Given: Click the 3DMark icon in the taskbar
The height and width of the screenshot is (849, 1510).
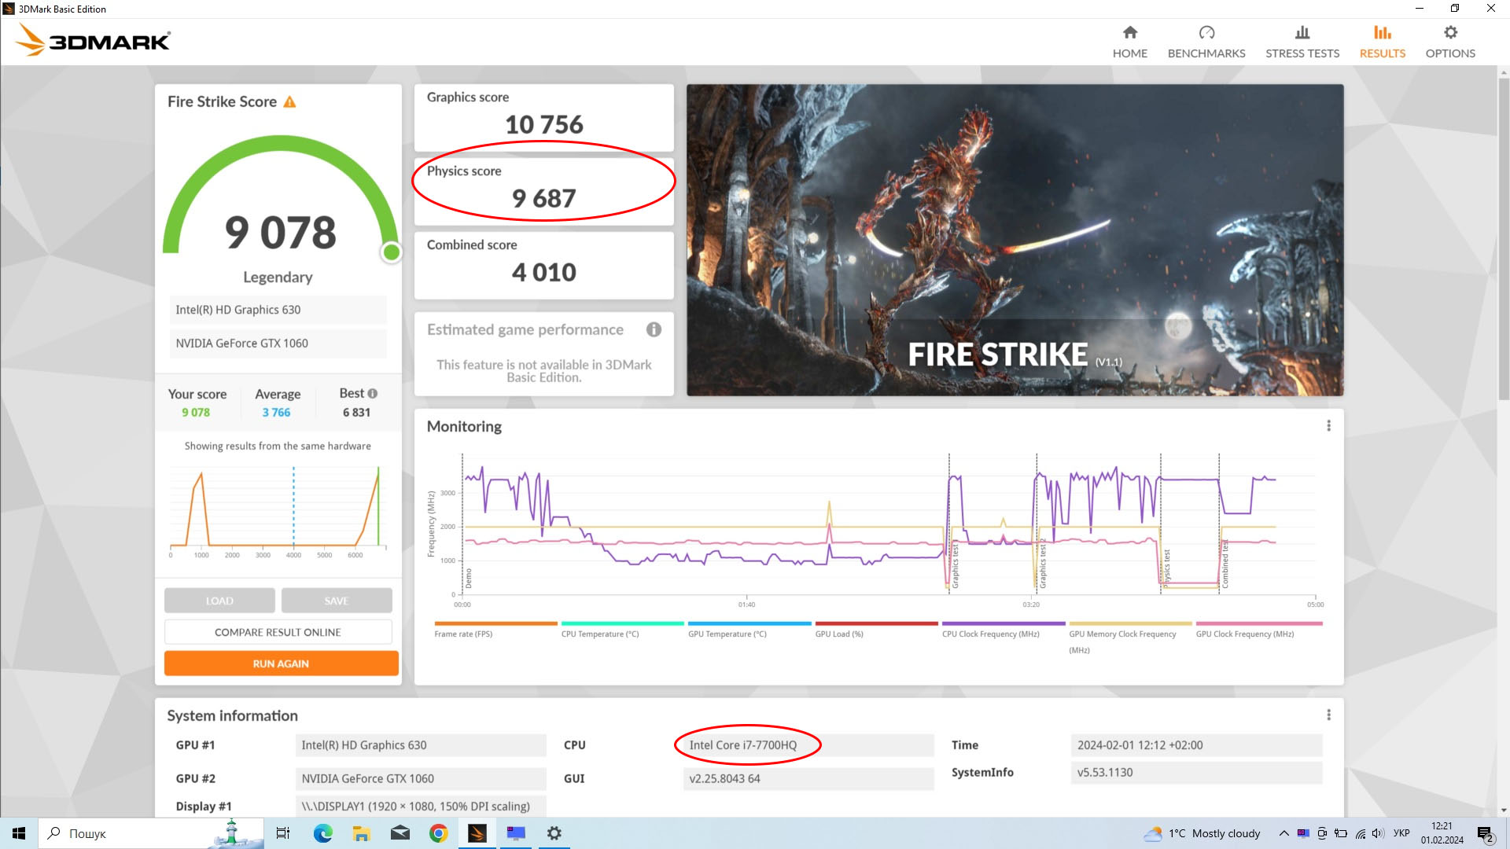Looking at the screenshot, I should [477, 833].
